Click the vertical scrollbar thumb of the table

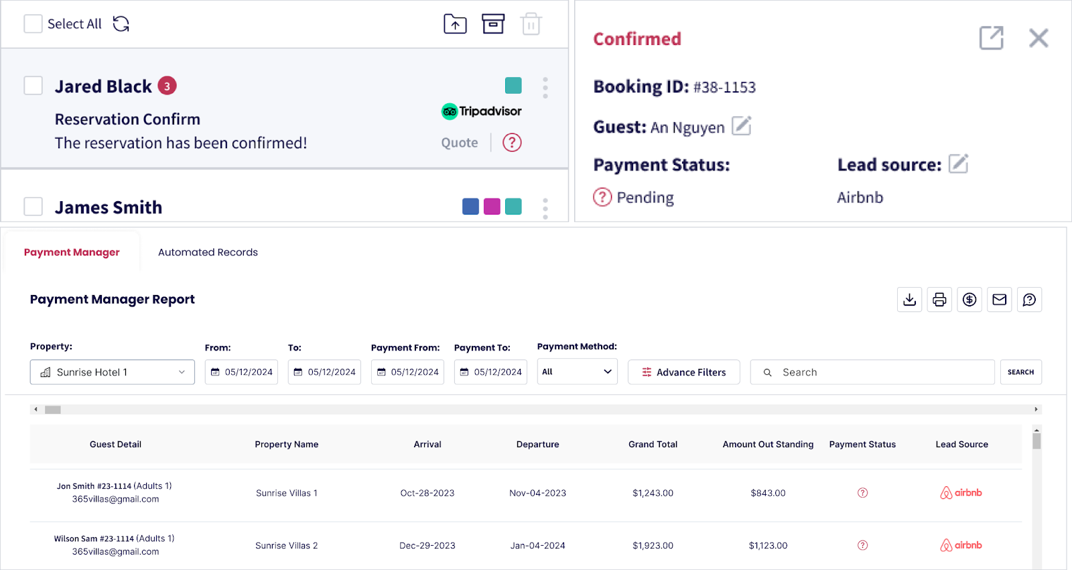(1036, 441)
